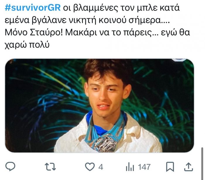Click the like count number 4
This screenshot has width=205, height=180.
[101, 167]
